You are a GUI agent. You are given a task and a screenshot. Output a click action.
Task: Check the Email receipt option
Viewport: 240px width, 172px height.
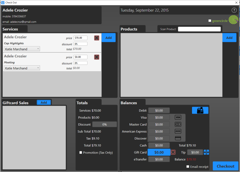pos(188,167)
